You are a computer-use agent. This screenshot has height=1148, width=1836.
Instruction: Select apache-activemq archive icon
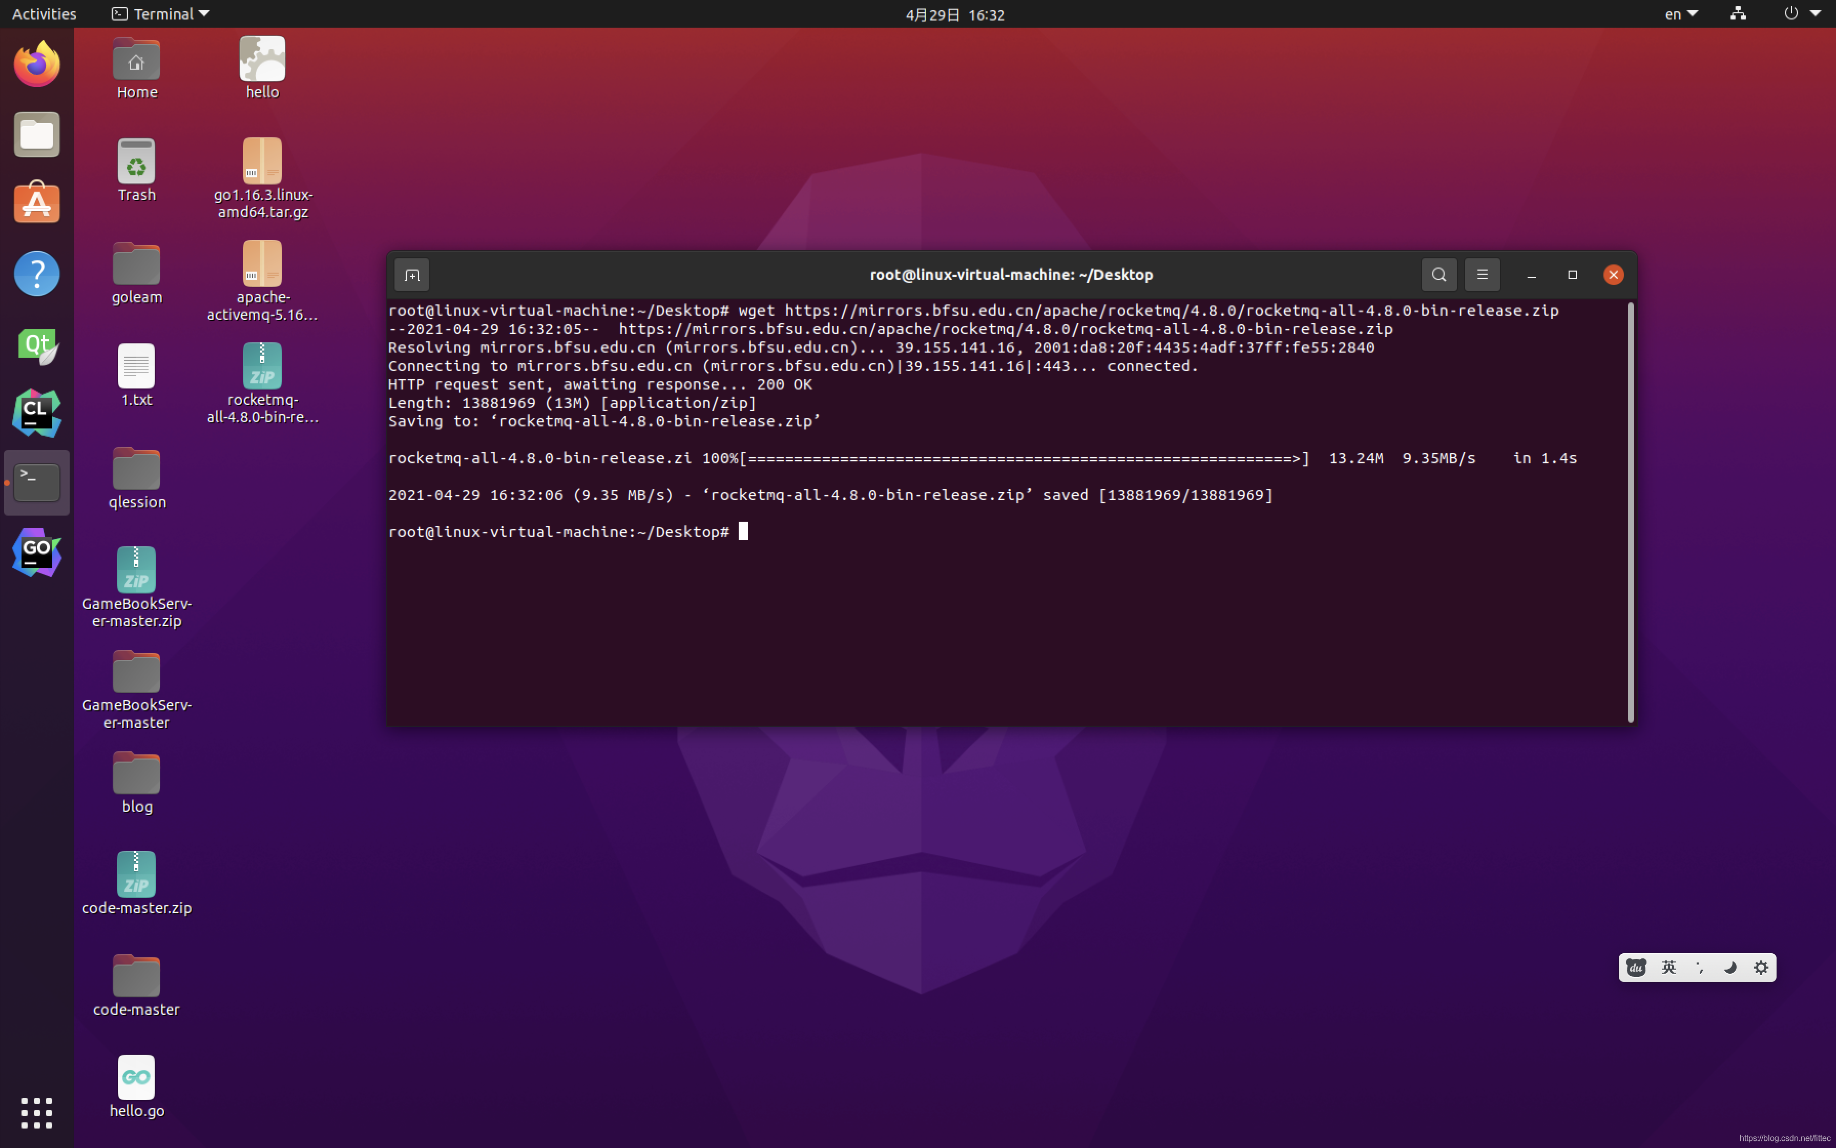262,282
